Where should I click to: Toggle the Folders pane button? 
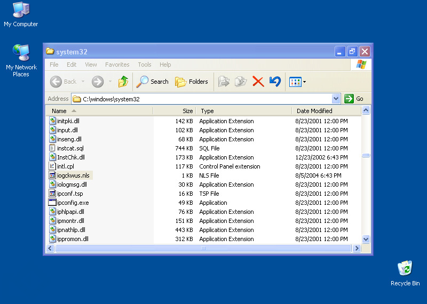click(x=192, y=82)
